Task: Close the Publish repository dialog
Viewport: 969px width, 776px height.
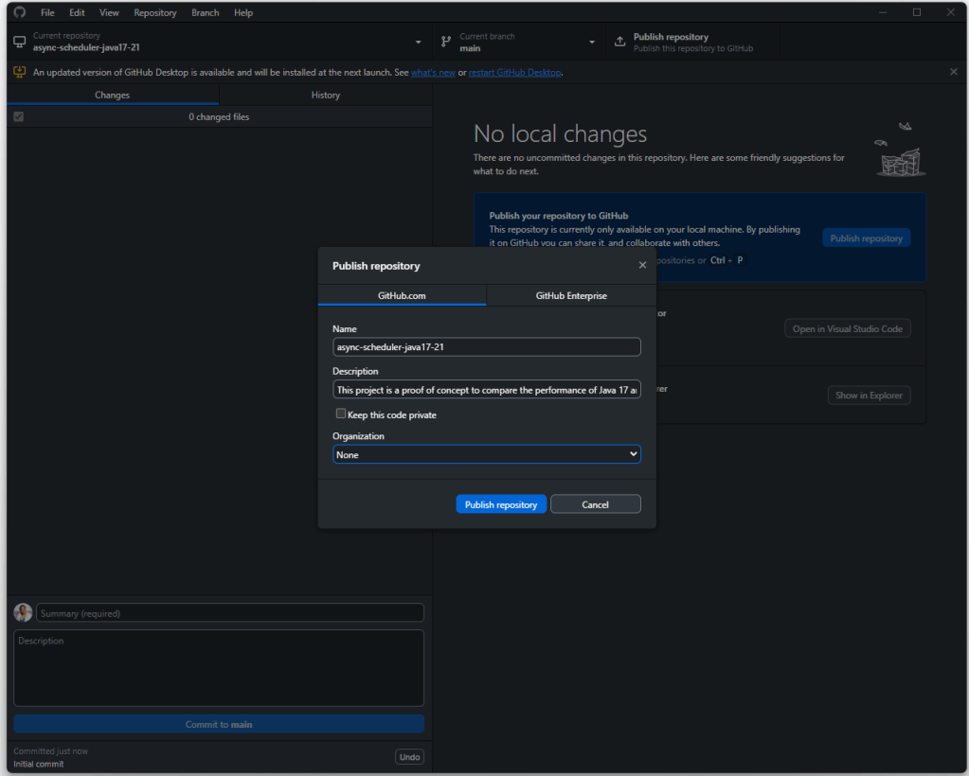Action: (642, 265)
